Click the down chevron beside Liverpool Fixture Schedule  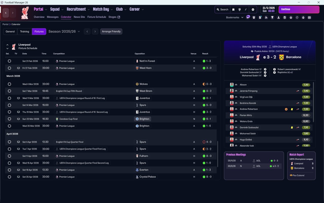coord(7,48)
